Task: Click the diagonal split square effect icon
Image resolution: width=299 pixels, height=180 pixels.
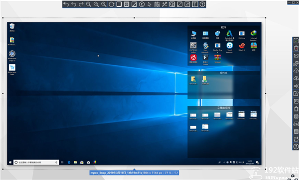Action: [134, 4]
